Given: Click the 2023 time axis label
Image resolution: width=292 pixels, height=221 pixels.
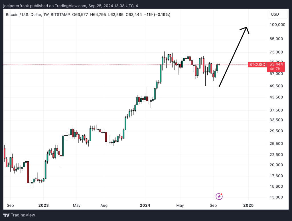Looking at the screenshot, I should coord(43,205).
